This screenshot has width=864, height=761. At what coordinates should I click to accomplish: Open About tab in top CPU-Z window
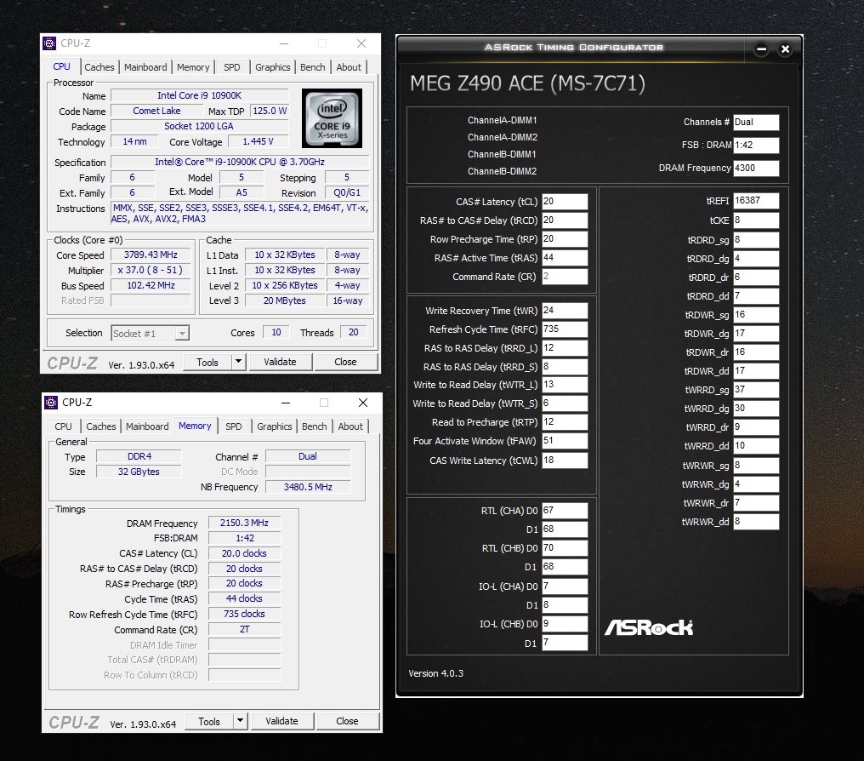coord(349,67)
